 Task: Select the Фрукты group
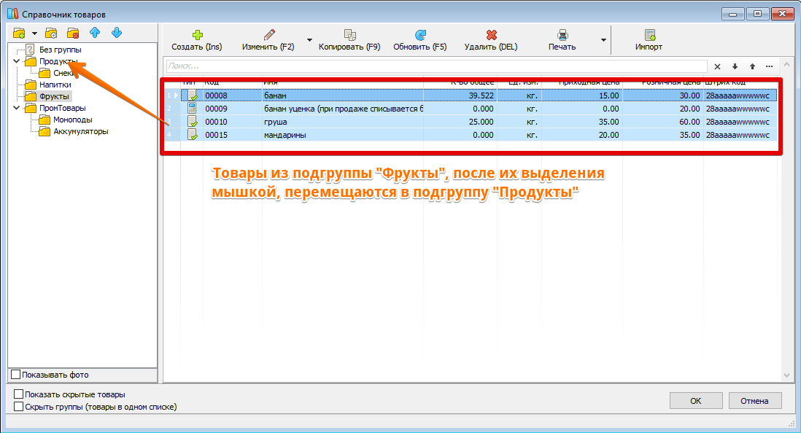(x=54, y=96)
